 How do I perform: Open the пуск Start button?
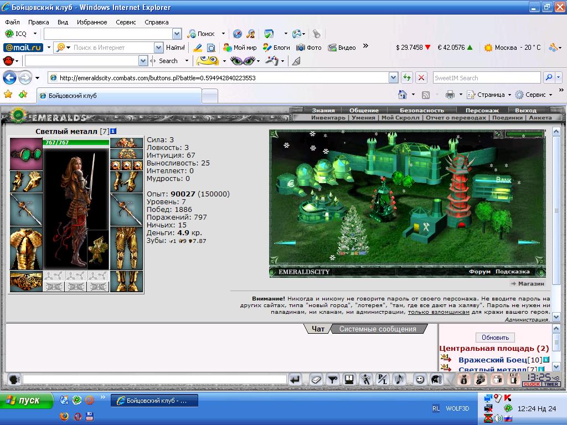[26, 401]
